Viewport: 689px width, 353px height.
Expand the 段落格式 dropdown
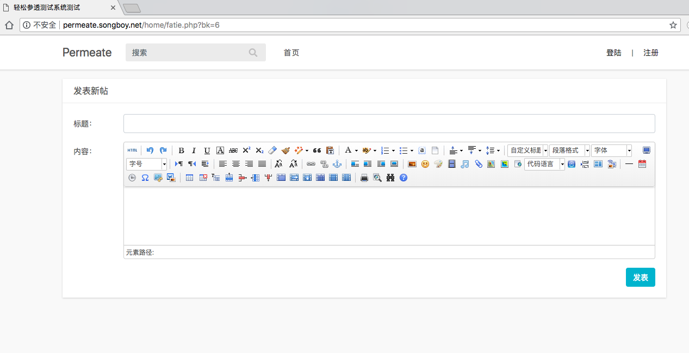click(570, 150)
